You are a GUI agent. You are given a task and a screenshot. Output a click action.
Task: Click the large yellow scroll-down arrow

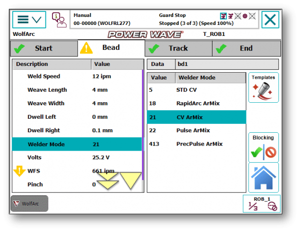coord(131,180)
